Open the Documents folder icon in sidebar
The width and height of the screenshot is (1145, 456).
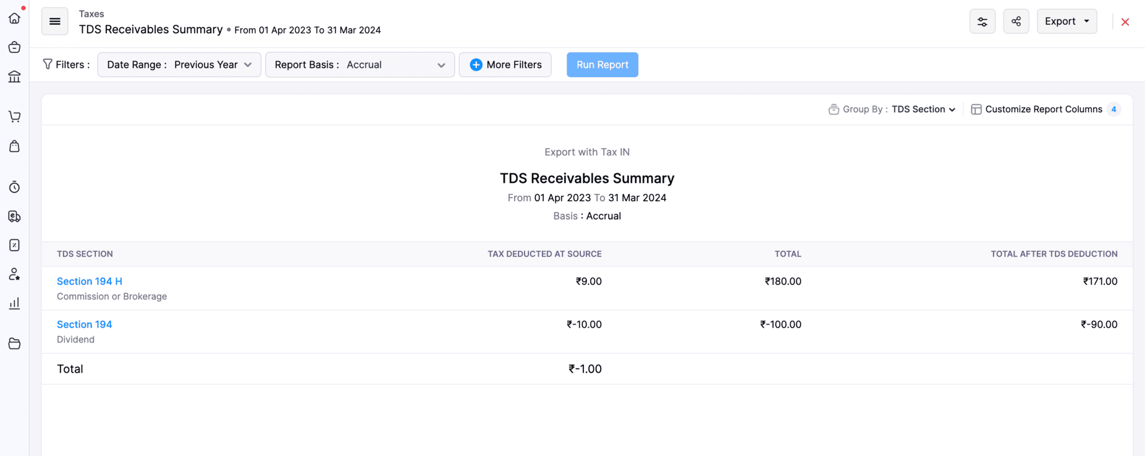point(14,344)
